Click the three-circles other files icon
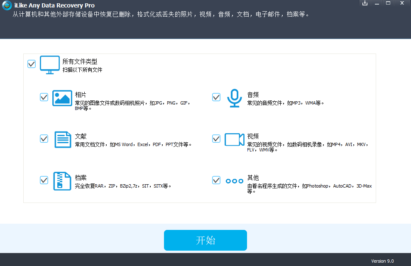Viewport: 411px width, 266px height. [234, 181]
